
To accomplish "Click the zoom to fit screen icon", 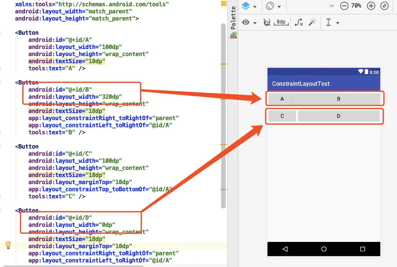I will 385,6.
